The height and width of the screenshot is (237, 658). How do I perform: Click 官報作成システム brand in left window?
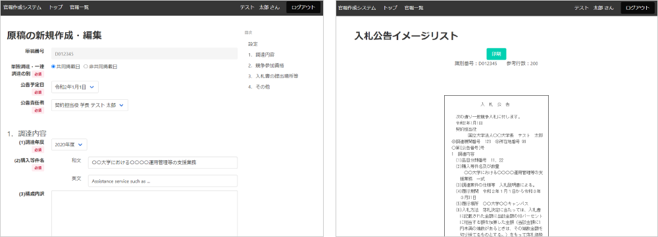(22, 7)
